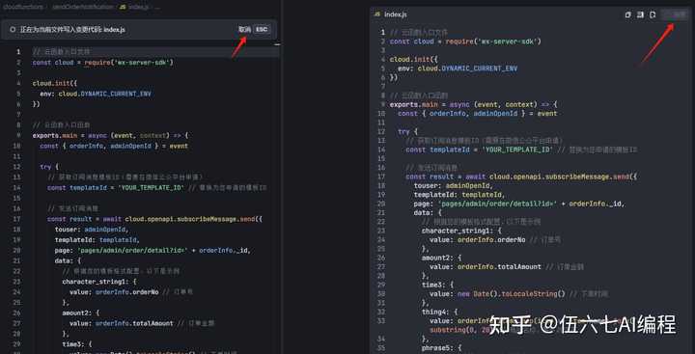Click exports.main line in the left editor
The image size is (695, 354).
click(x=110, y=136)
